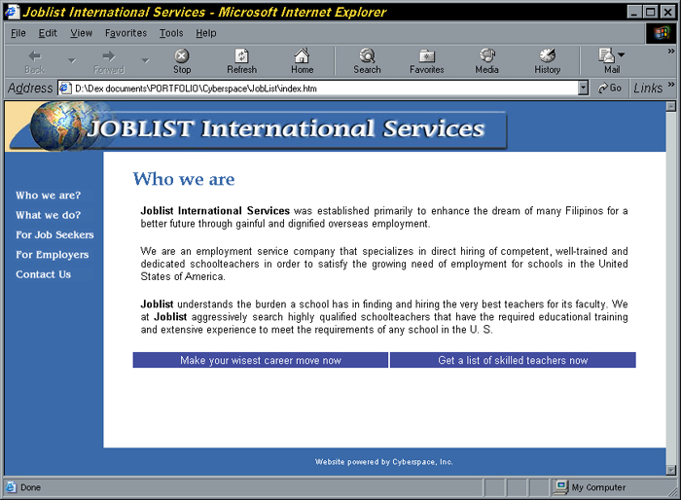Stop loading the page

182,61
